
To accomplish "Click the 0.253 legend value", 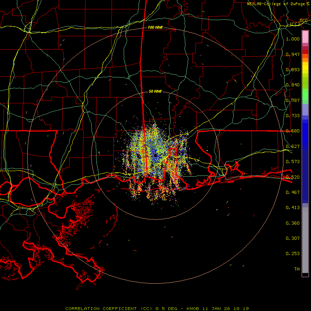I will point(293,254).
